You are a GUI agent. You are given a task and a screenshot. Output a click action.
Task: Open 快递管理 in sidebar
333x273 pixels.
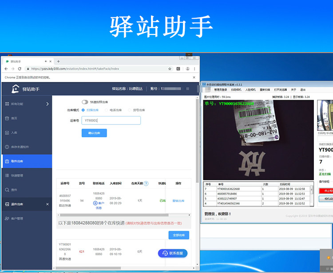[x=17, y=175]
